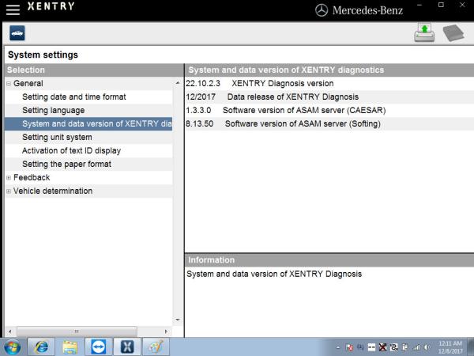Click the horizontal scroll right arrow

click(166, 331)
